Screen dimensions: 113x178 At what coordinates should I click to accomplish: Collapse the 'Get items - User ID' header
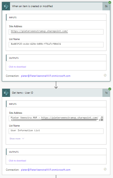(56, 93)
